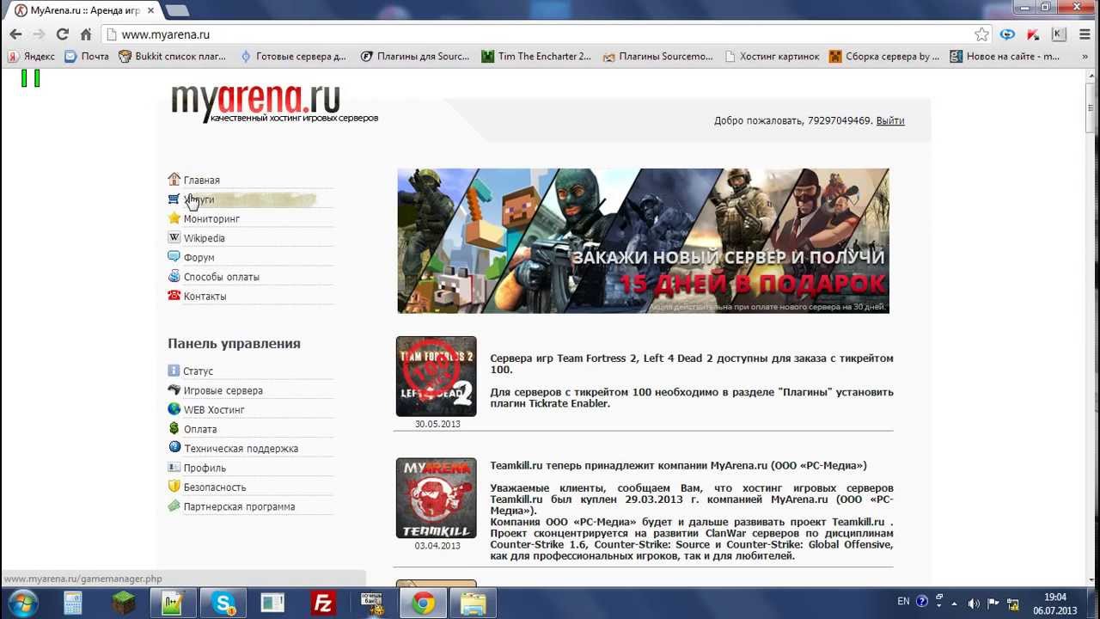Click the taskbar clock showing 19:04
The height and width of the screenshot is (619, 1100).
(1055, 604)
